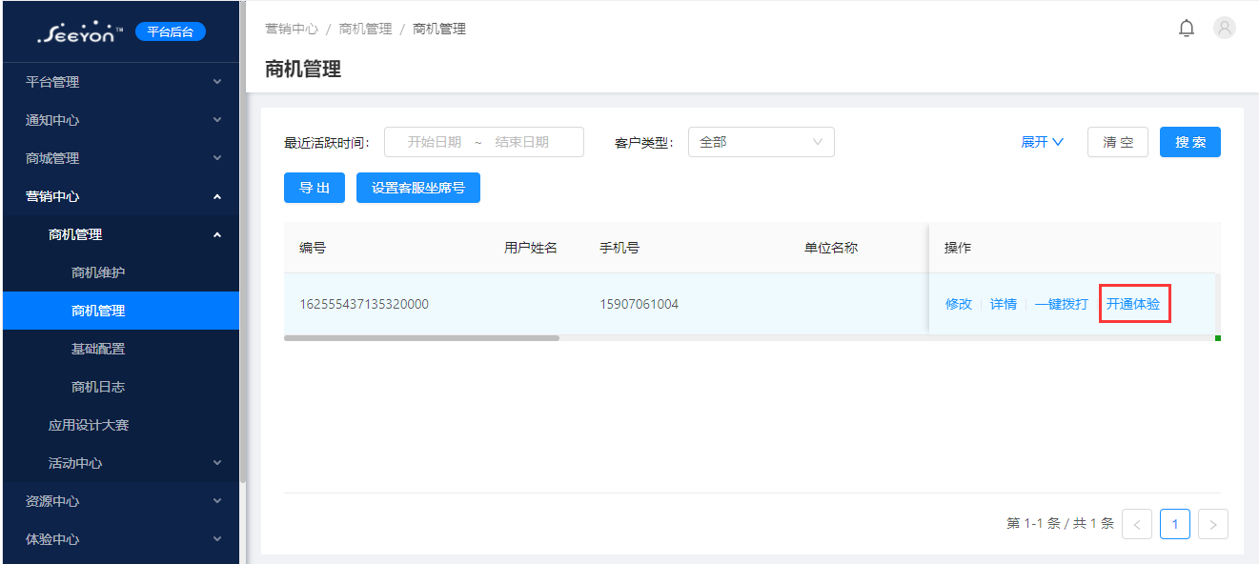
Task: Click the 营销中心 breadcrumb
Action: [292, 29]
